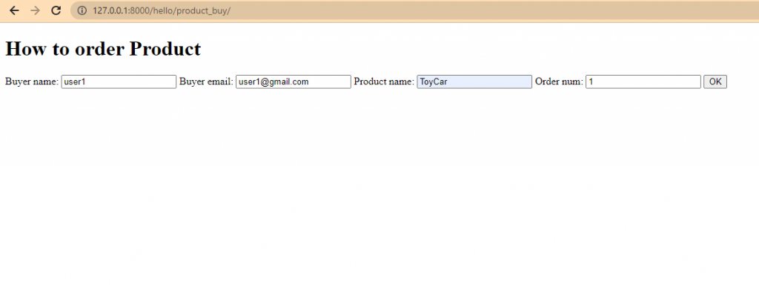Focus the Buyer email input field

click(x=294, y=82)
